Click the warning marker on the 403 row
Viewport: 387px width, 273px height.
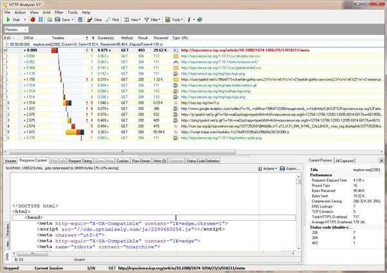[x=87, y=50]
